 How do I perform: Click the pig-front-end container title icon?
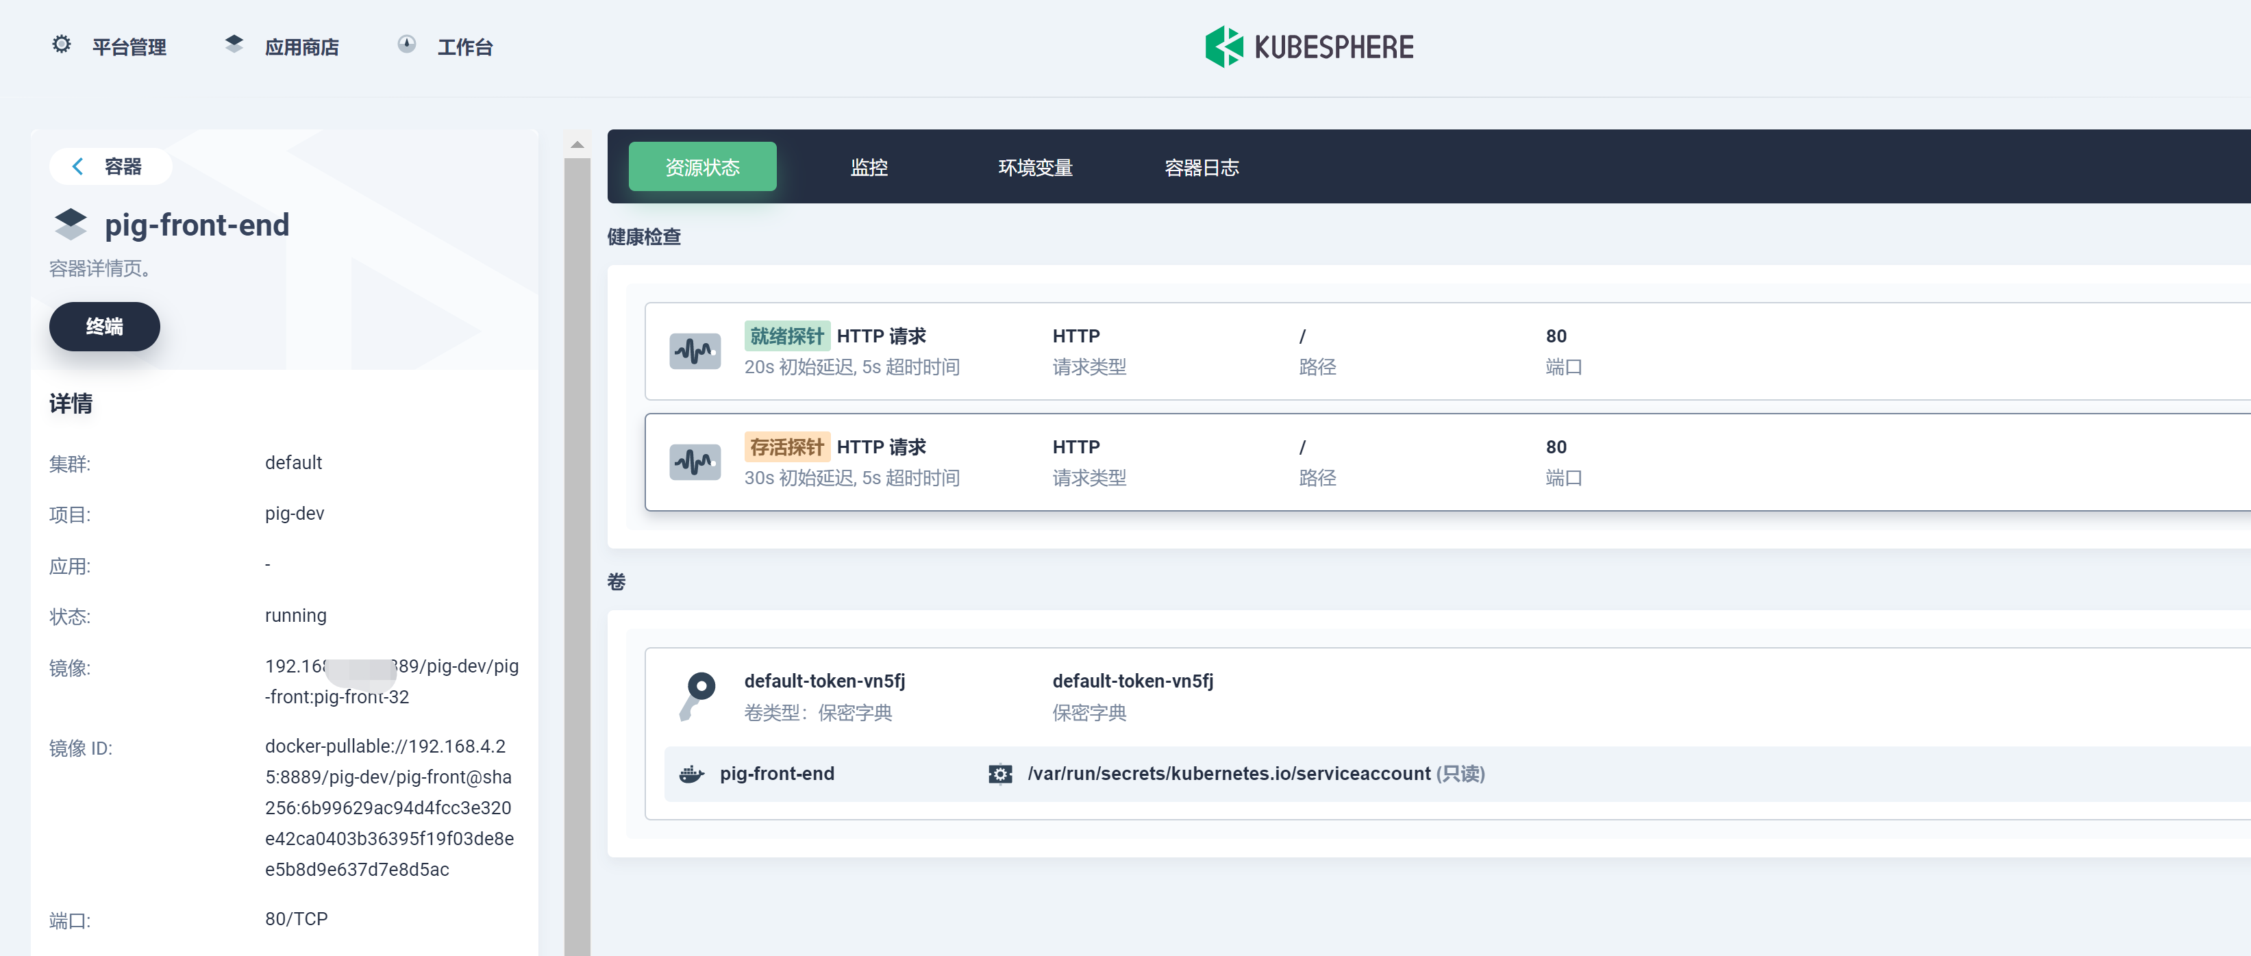[71, 225]
